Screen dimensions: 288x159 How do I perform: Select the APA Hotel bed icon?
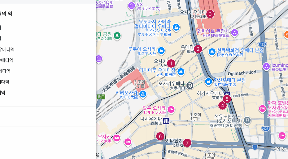tap(262, 108)
